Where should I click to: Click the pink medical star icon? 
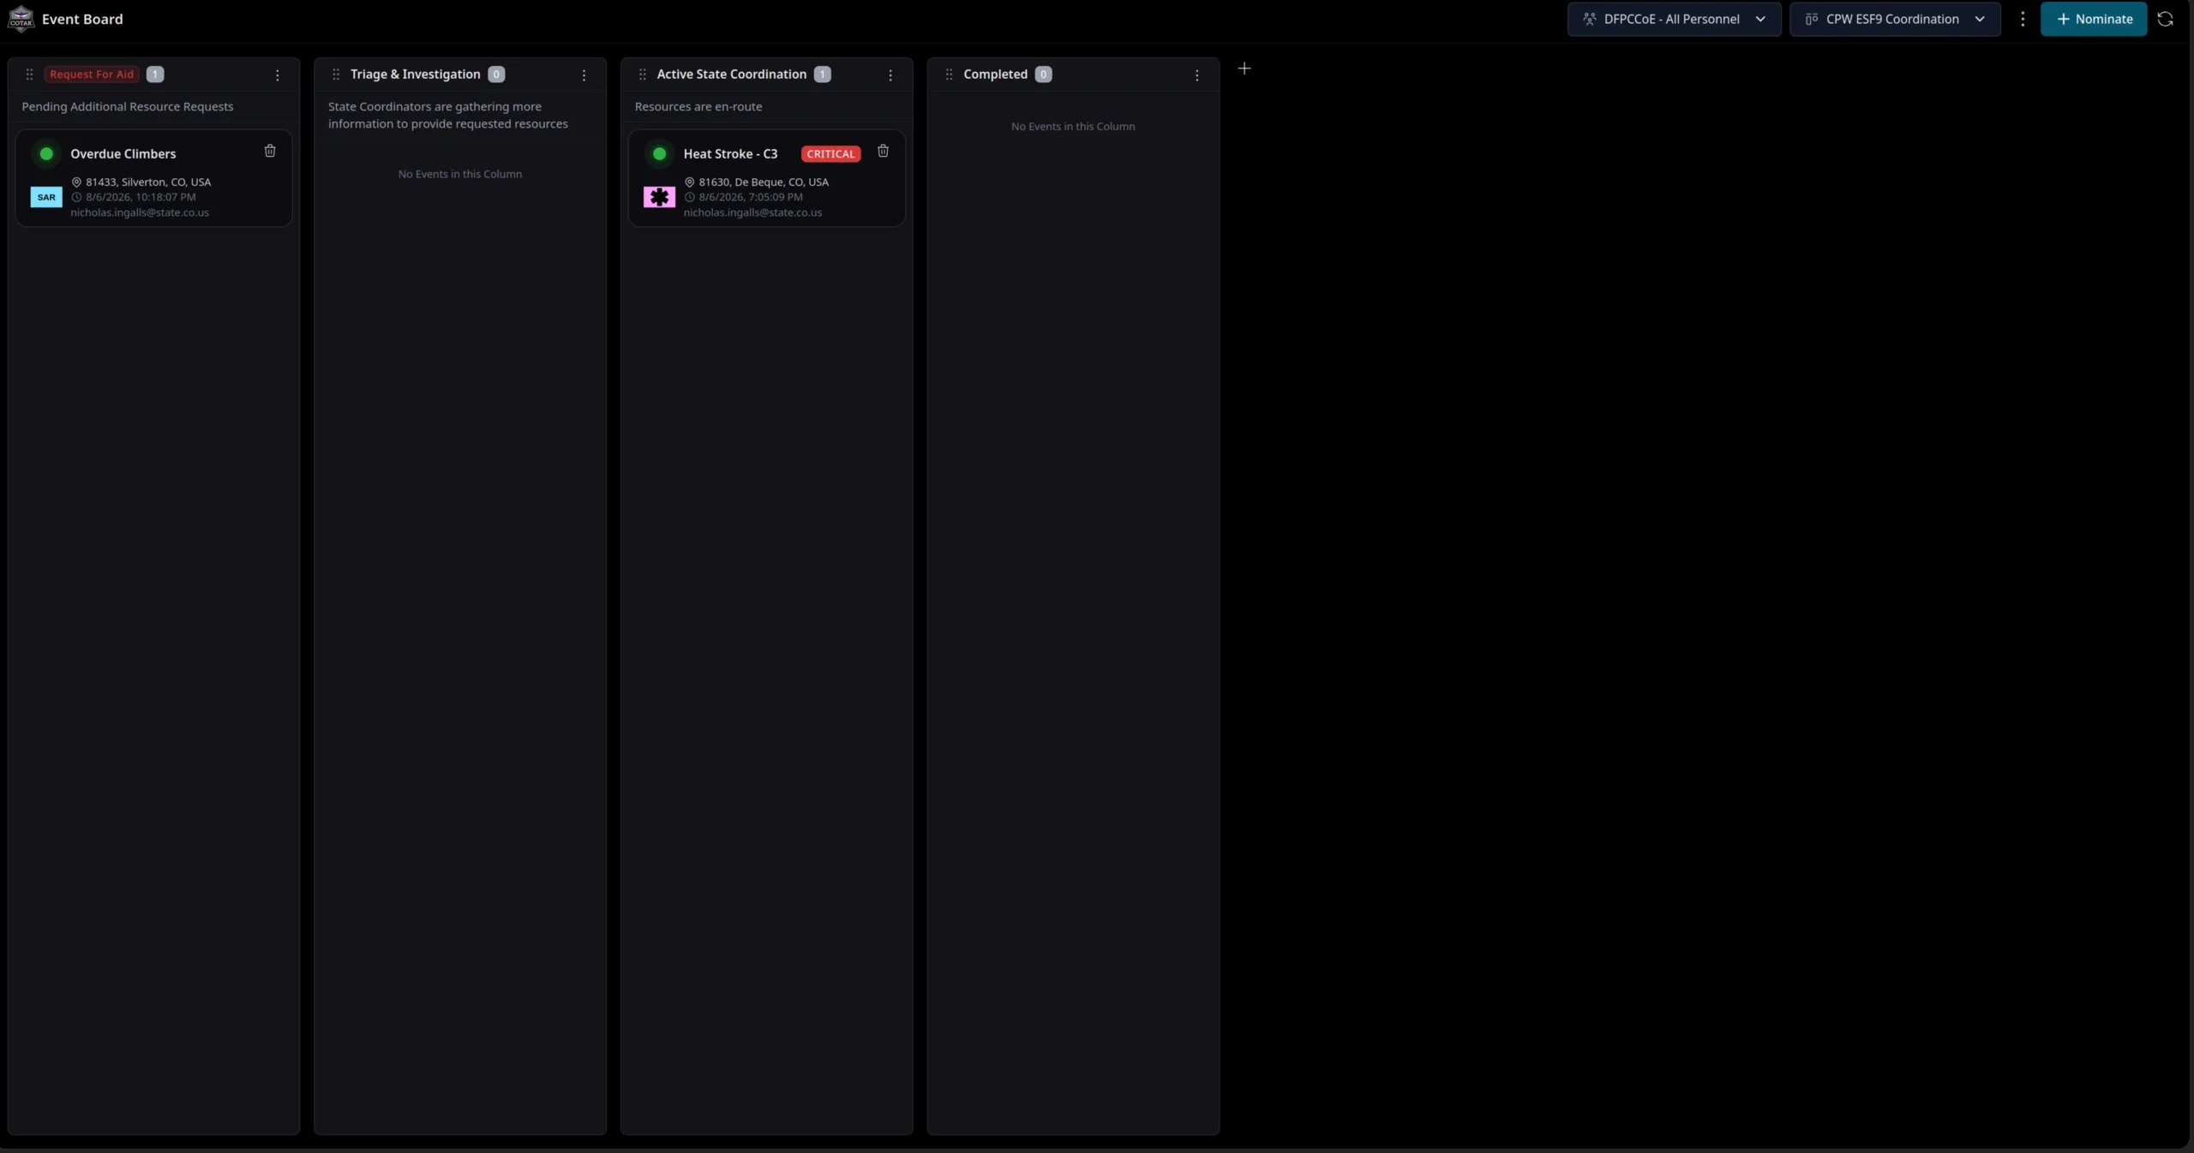tap(659, 197)
